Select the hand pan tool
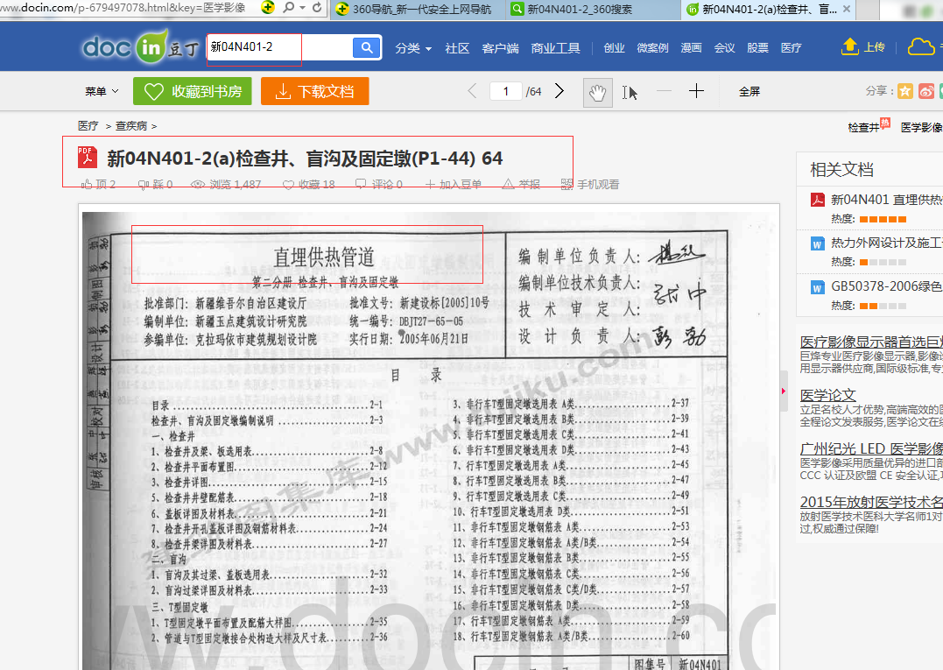 pos(598,93)
